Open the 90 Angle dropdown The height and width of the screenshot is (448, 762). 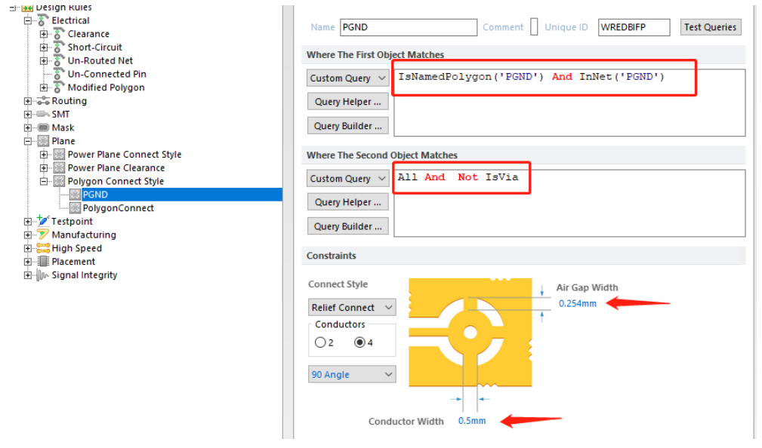(352, 375)
